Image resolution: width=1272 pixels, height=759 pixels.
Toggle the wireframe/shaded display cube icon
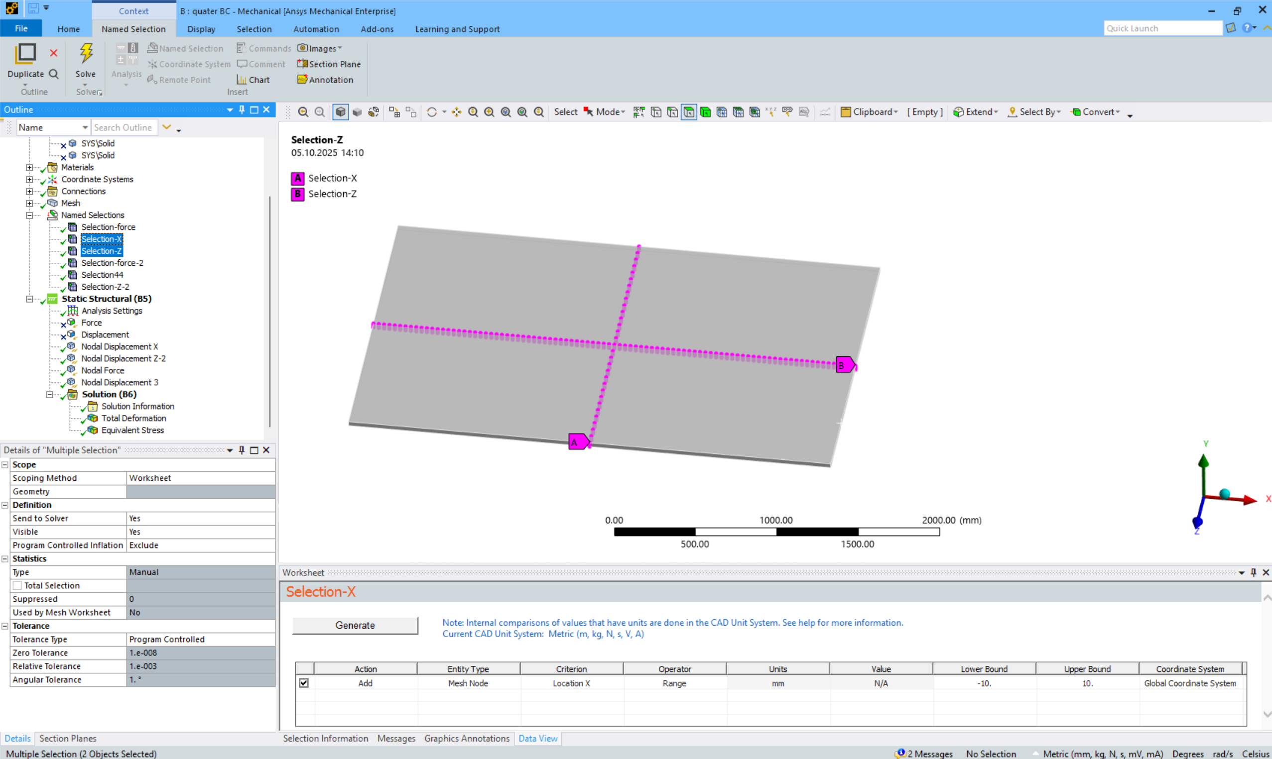(x=341, y=112)
